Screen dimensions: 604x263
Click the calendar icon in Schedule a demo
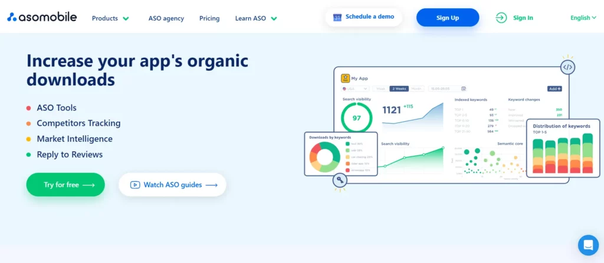coord(337,17)
